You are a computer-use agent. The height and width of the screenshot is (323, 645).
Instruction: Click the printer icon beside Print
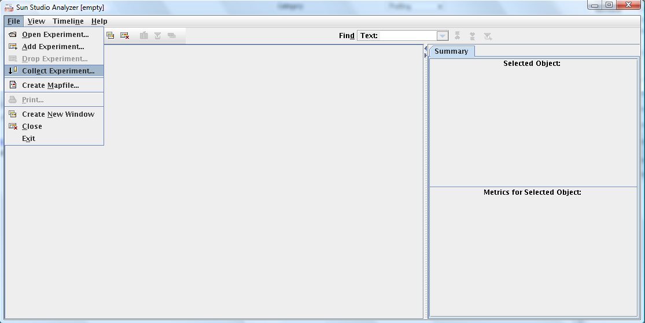click(x=13, y=99)
